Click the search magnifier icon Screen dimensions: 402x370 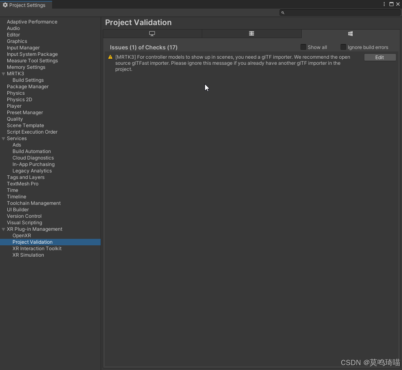click(x=283, y=13)
